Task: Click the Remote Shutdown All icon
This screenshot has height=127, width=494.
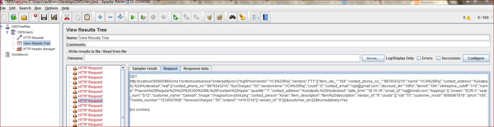Action: [196, 17]
